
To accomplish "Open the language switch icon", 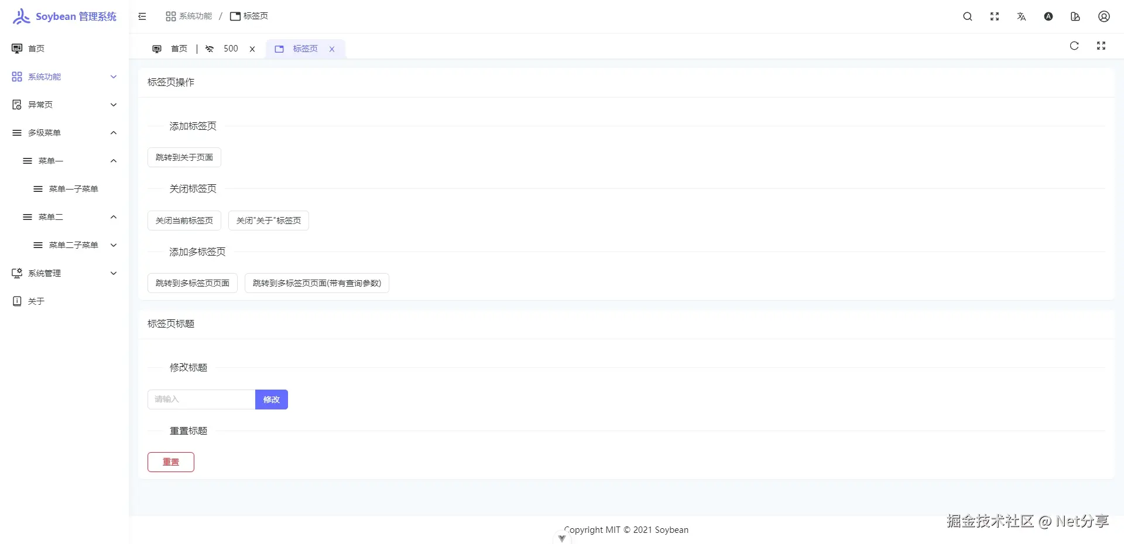I will 1022,16.
